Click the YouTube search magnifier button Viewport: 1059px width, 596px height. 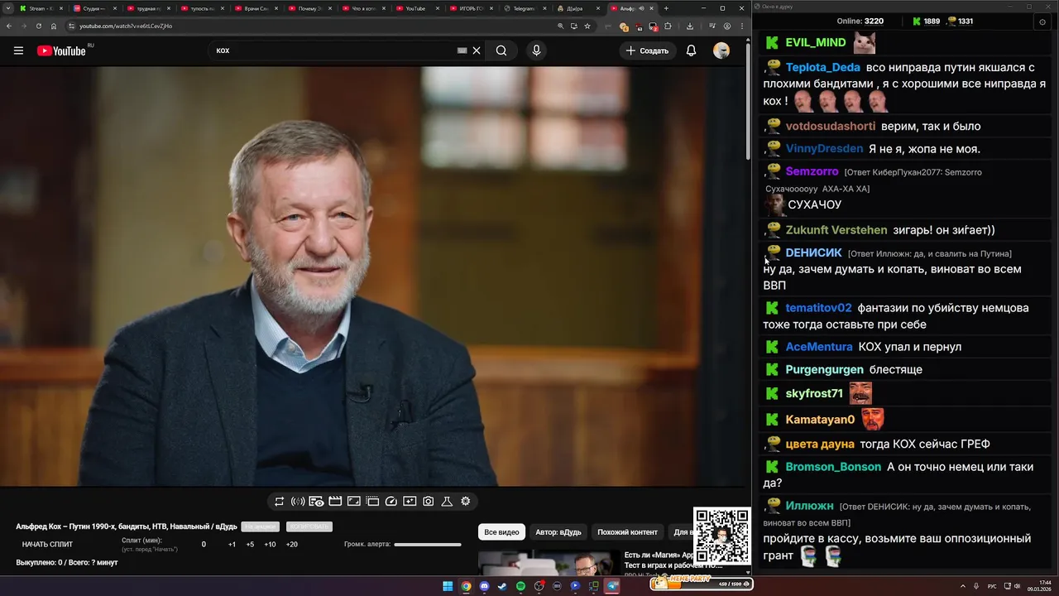(501, 50)
